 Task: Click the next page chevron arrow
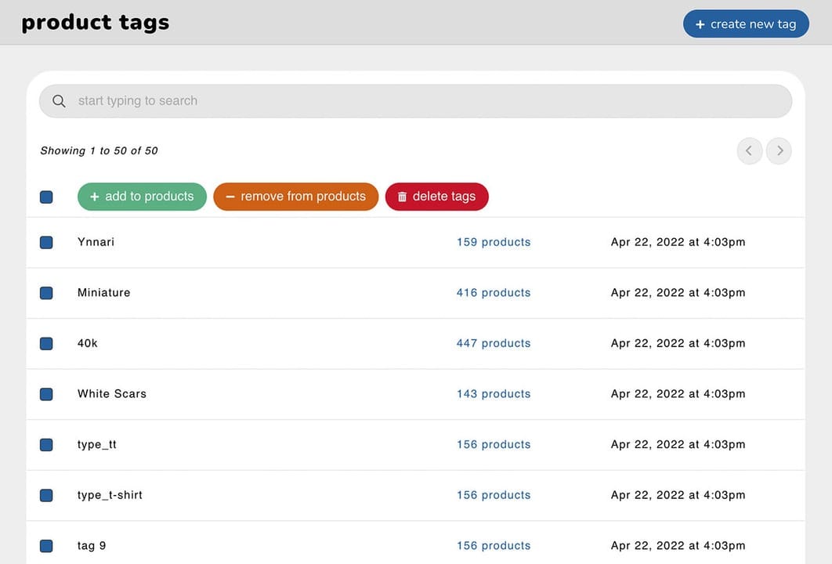click(x=779, y=150)
